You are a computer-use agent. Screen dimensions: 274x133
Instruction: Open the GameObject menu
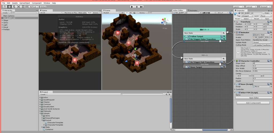(x=25, y=3)
